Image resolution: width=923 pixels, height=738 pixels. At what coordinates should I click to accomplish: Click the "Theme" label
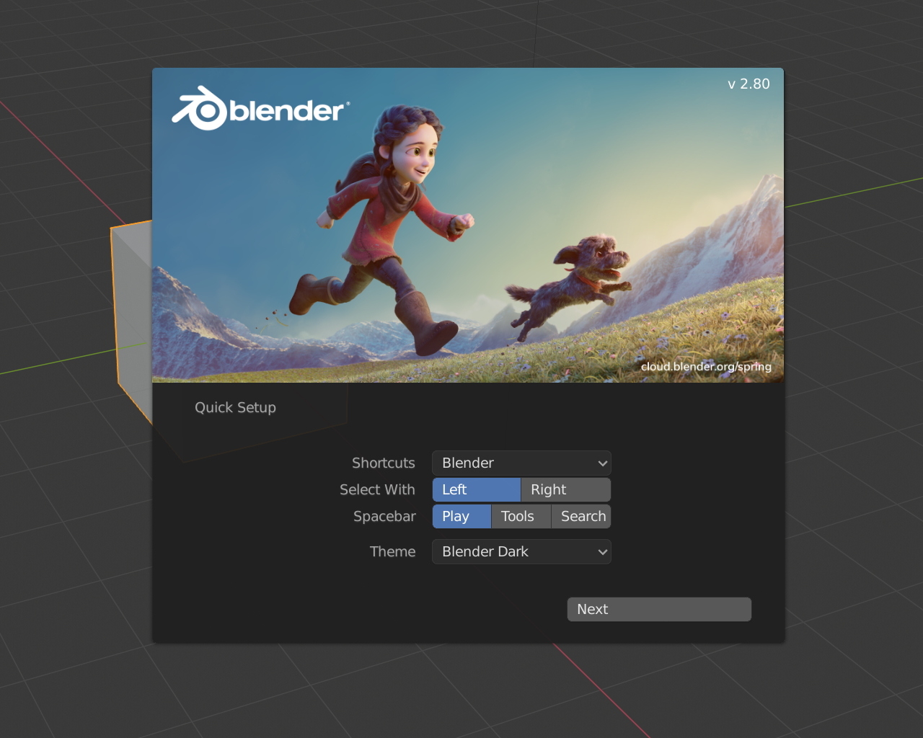point(392,551)
